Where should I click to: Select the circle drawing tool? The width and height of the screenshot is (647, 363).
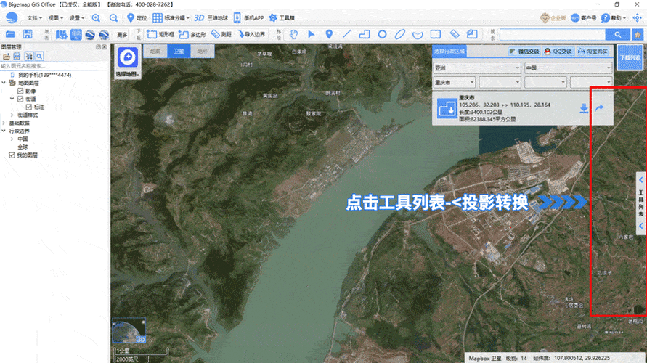coord(383,34)
